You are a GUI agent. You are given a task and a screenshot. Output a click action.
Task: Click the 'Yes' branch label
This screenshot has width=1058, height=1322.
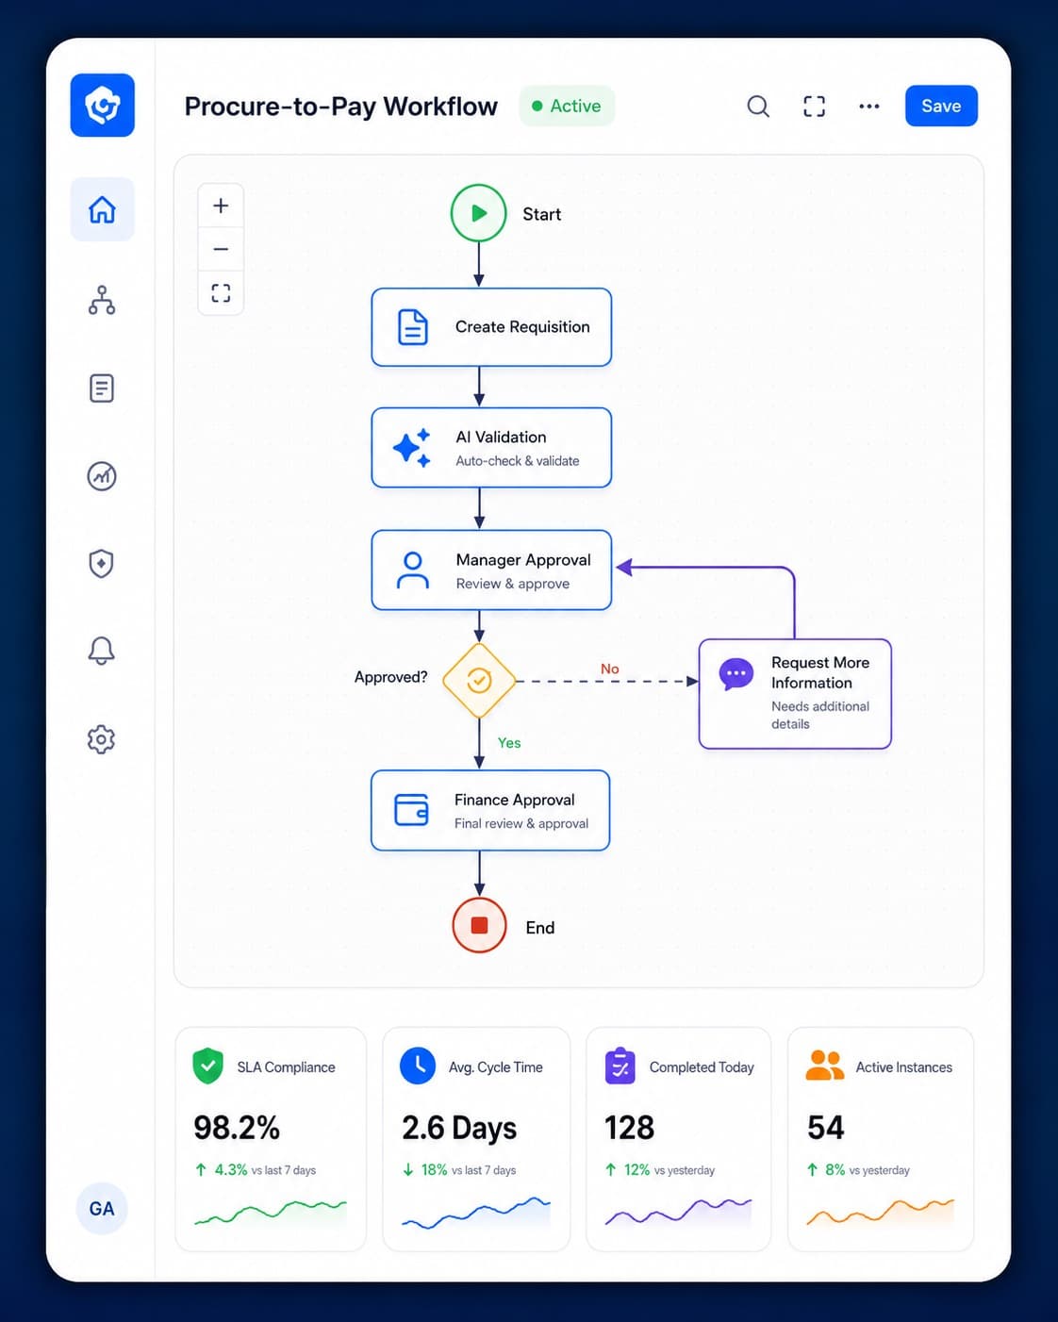coord(509,743)
